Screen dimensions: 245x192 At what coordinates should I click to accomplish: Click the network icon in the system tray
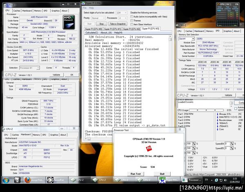[221, 180]
